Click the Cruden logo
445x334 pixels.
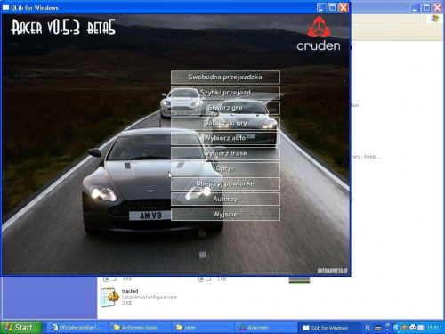[319, 33]
